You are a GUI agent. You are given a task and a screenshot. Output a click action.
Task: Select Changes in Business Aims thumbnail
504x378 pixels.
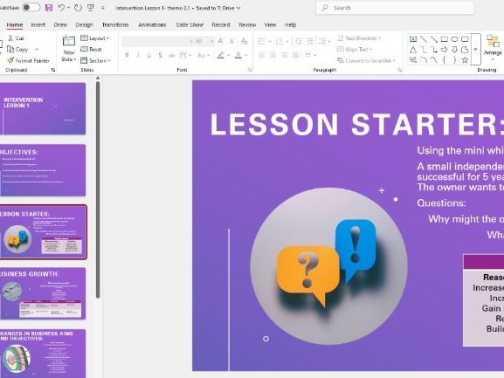(43, 354)
